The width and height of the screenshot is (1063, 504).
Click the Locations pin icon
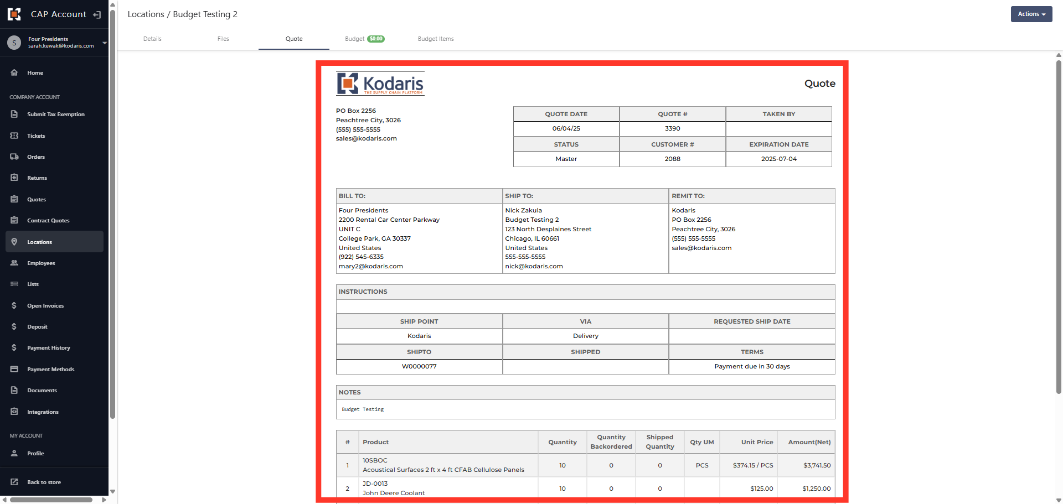pyautogui.click(x=14, y=242)
